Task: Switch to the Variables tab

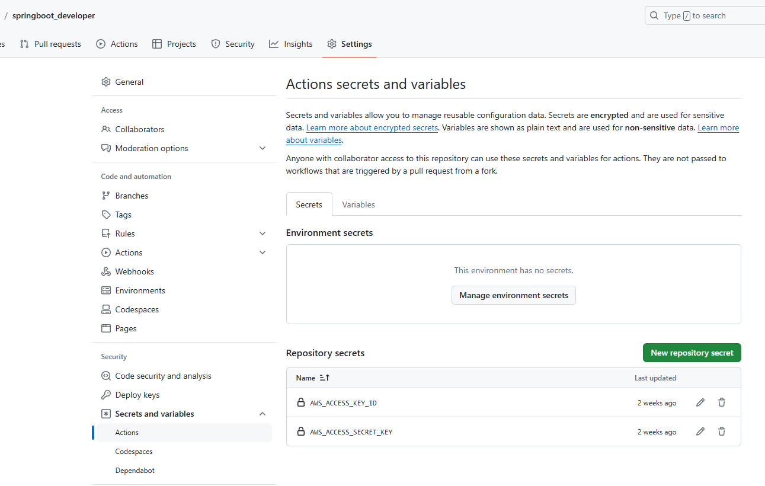Action: tap(359, 204)
